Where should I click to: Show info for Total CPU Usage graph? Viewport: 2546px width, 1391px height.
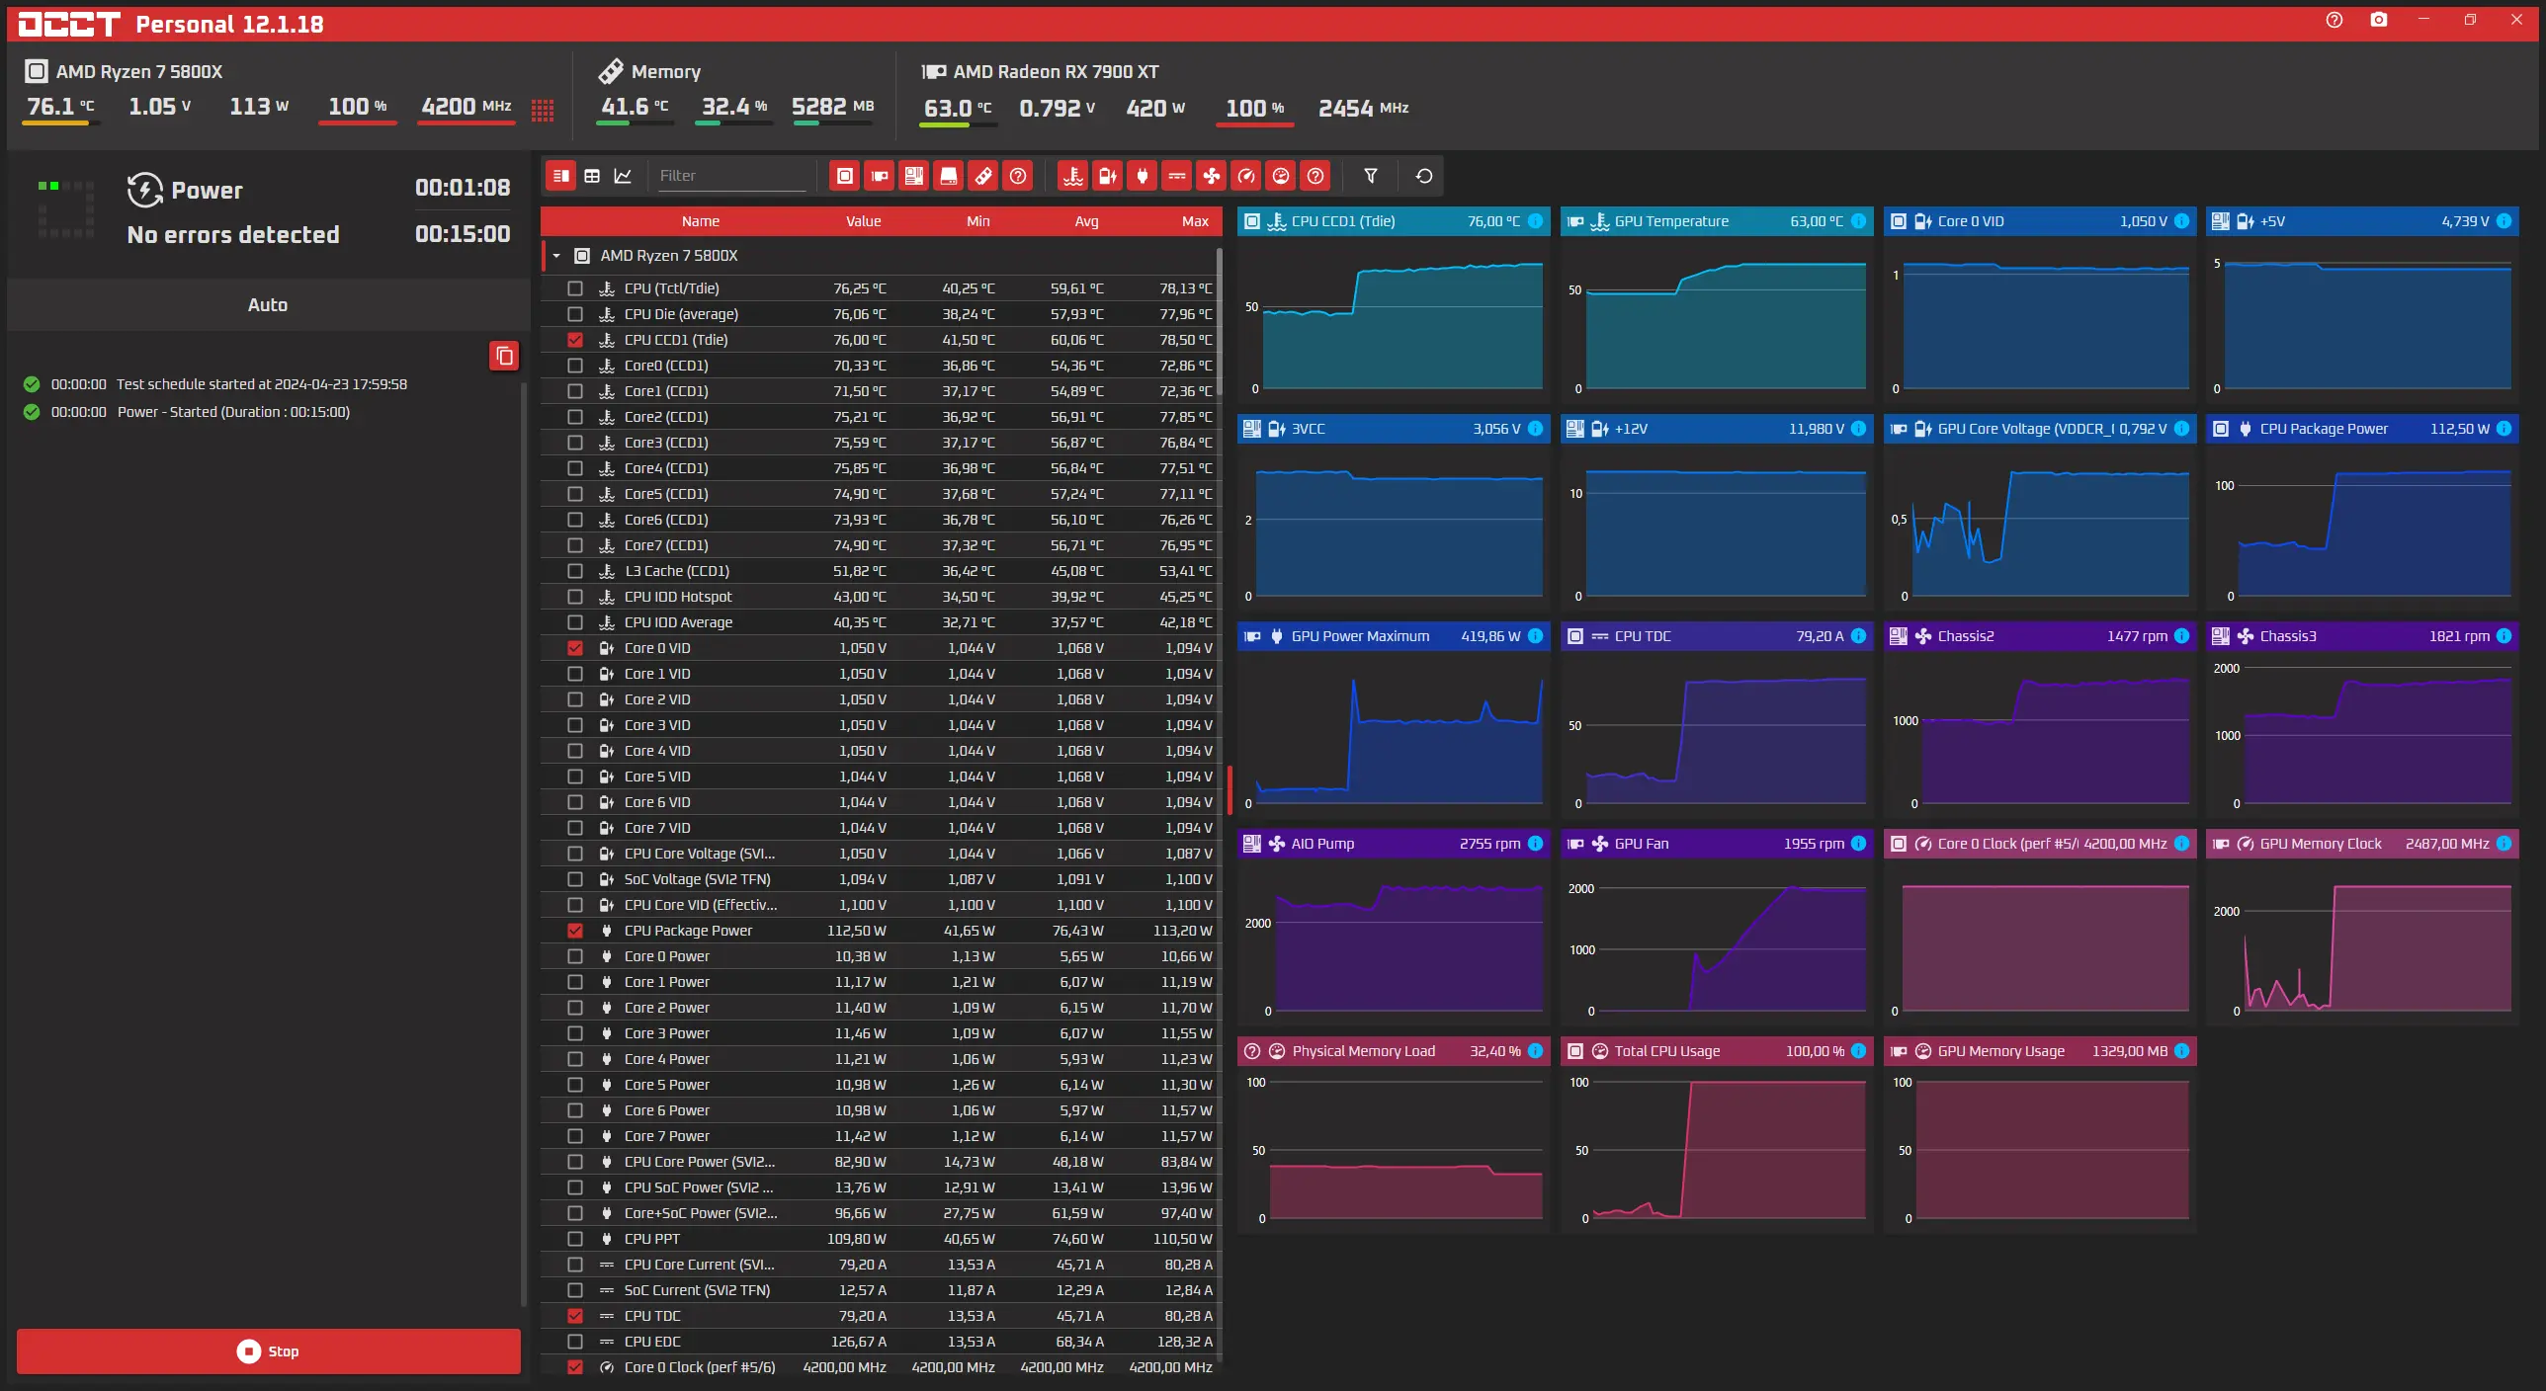point(1859,1051)
